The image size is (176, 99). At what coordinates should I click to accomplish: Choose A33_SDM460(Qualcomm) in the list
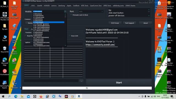(x=49, y=42)
